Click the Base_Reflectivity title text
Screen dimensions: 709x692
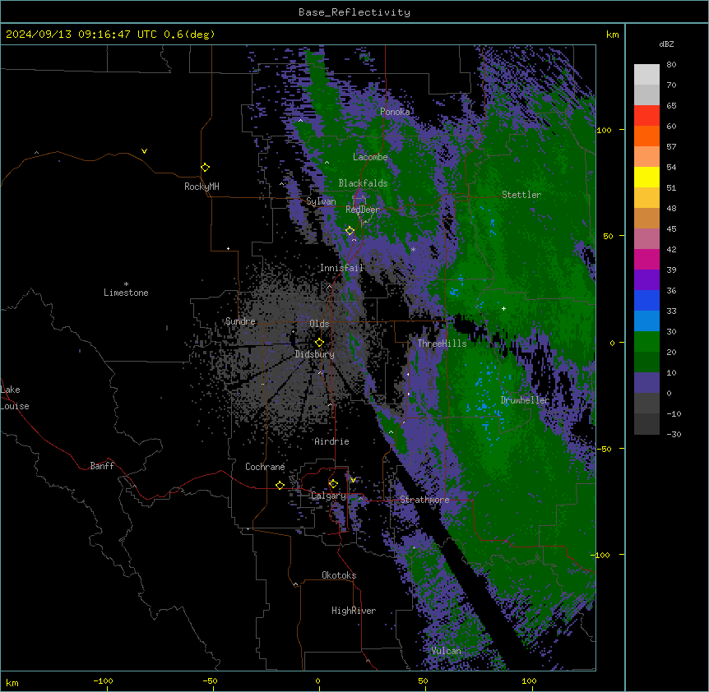point(354,12)
